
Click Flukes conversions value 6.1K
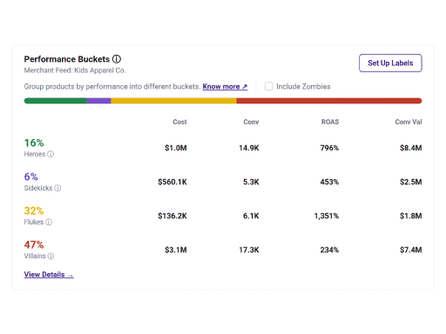coord(251,216)
